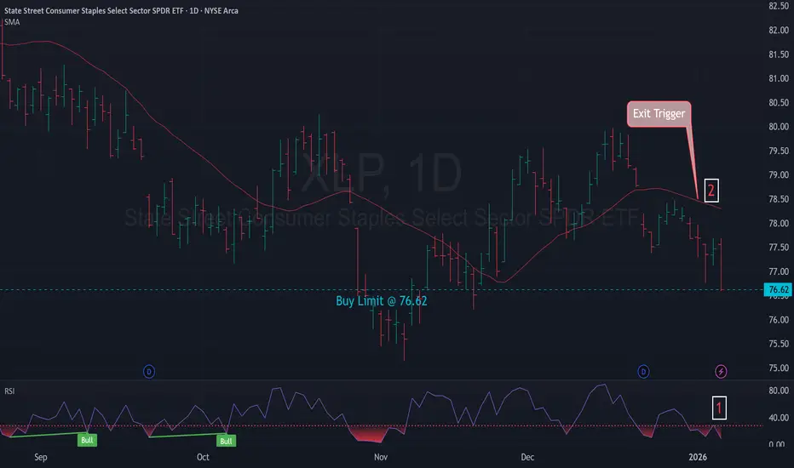Click the 76.00 price axis label
Viewport: 794px width, 468px height.
pyautogui.click(x=779, y=320)
